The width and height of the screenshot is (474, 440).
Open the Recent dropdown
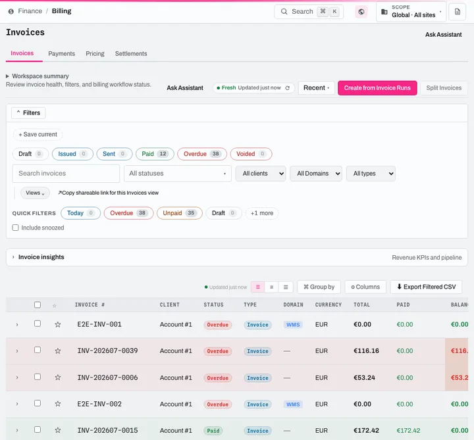316,88
